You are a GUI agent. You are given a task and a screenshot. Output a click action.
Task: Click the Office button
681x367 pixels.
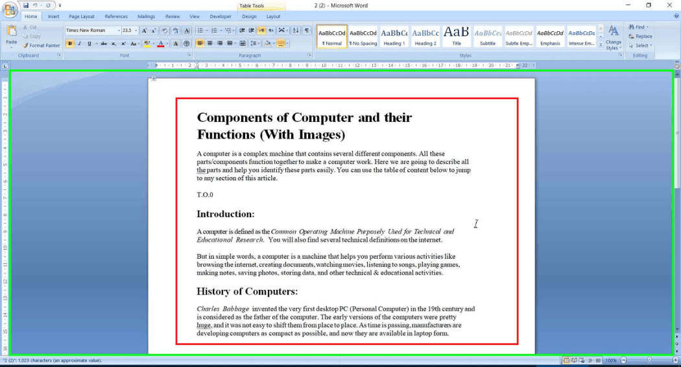pos(10,10)
